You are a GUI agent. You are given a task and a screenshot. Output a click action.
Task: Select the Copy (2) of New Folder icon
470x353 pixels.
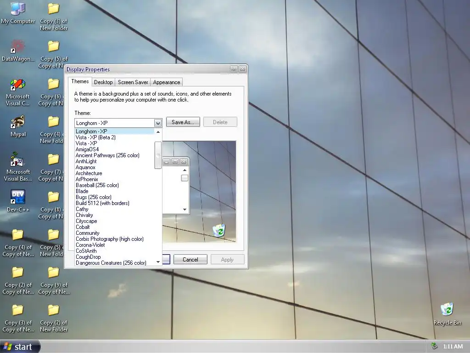pyautogui.click(x=54, y=319)
